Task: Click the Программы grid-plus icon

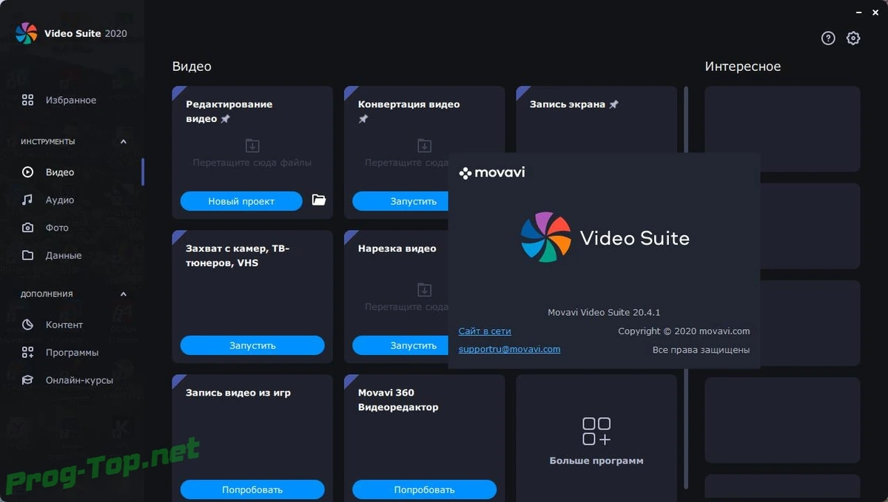Action: point(27,353)
